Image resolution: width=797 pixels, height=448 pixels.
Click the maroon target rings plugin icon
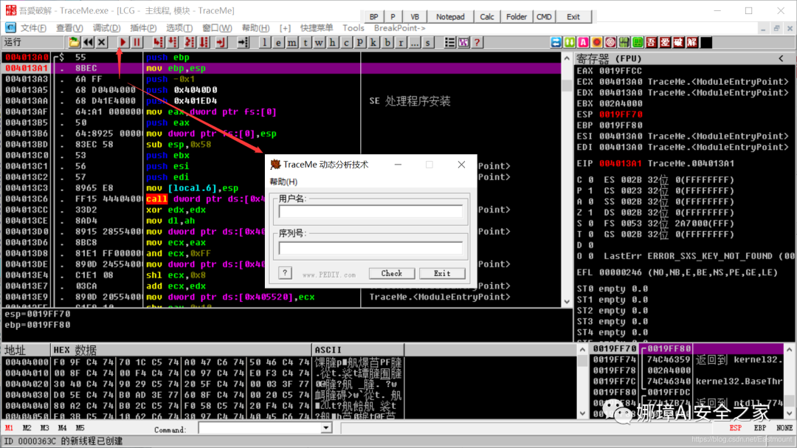(610, 42)
